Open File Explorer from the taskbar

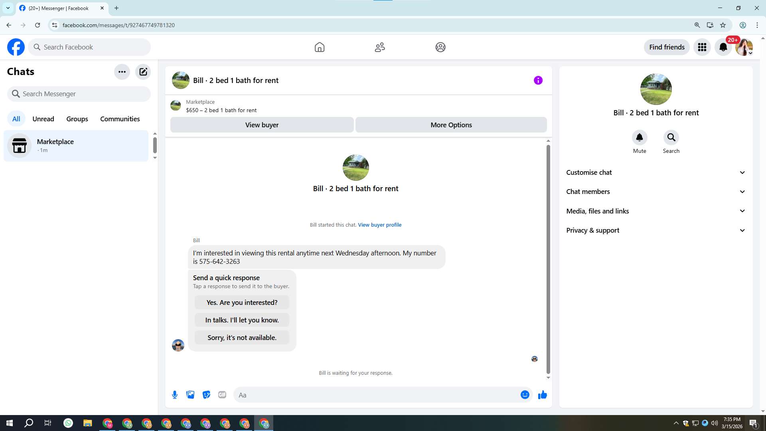click(88, 423)
